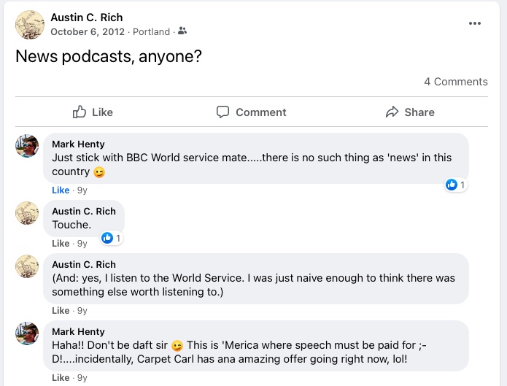507x386 pixels.
Task: Click Austin's avatar beside 'Touche.' comment
Action: pos(27,213)
